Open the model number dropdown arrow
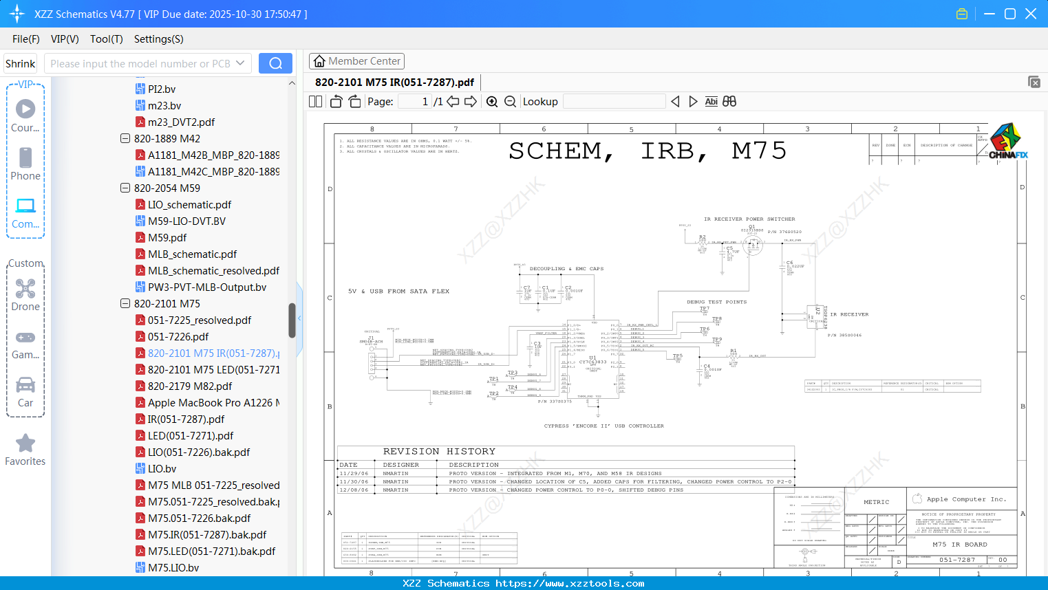This screenshot has height=590, width=1048. pos(240,63)
